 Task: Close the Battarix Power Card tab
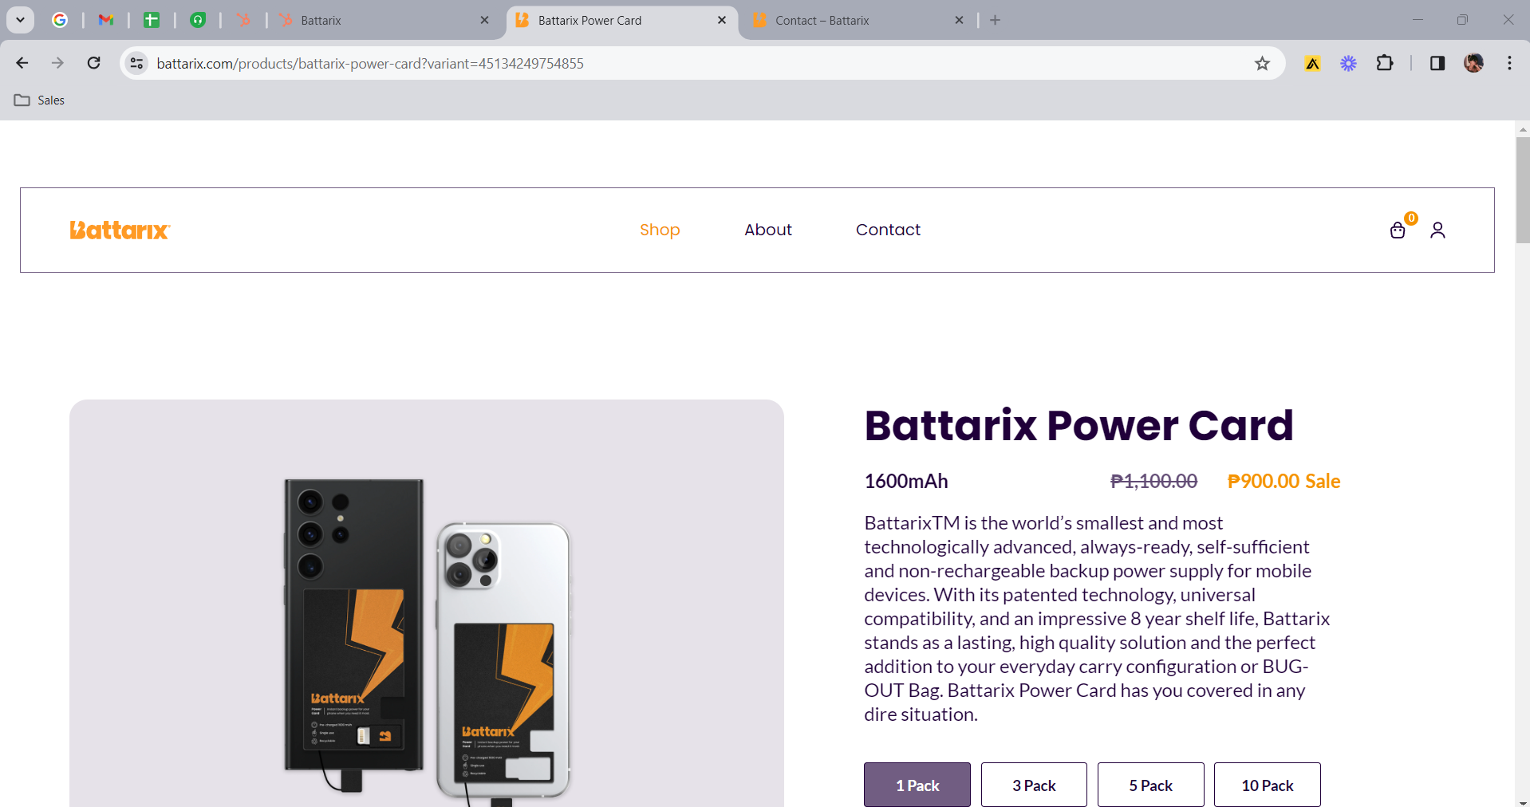click(722, 20)
